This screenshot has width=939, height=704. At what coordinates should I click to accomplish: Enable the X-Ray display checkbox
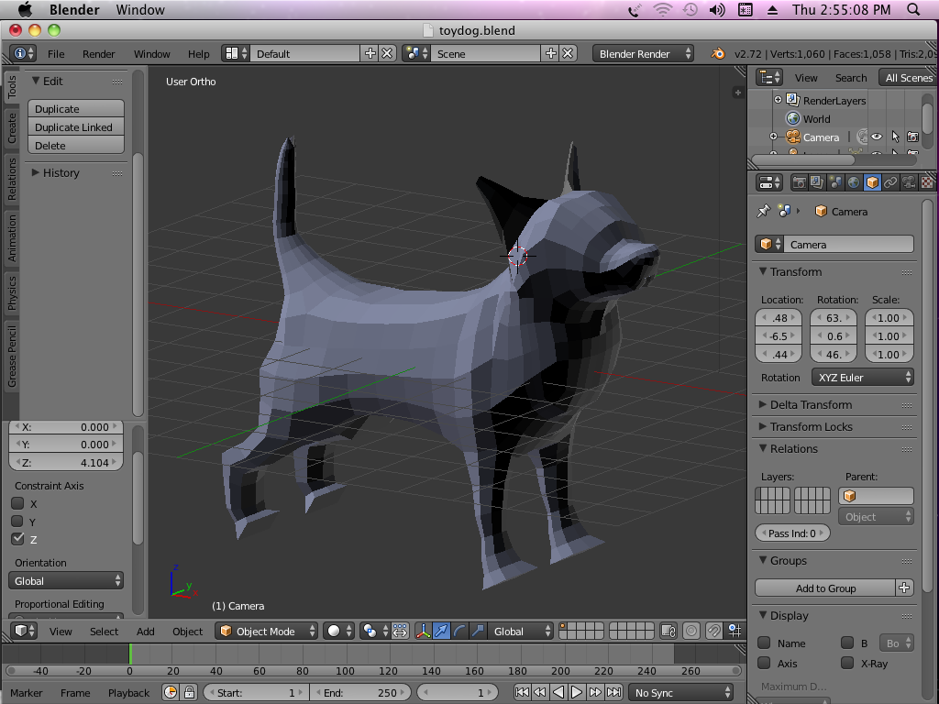(847, 663)
